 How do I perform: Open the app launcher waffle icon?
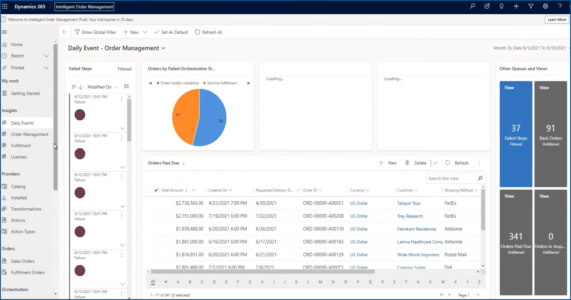tap(5, 6)
